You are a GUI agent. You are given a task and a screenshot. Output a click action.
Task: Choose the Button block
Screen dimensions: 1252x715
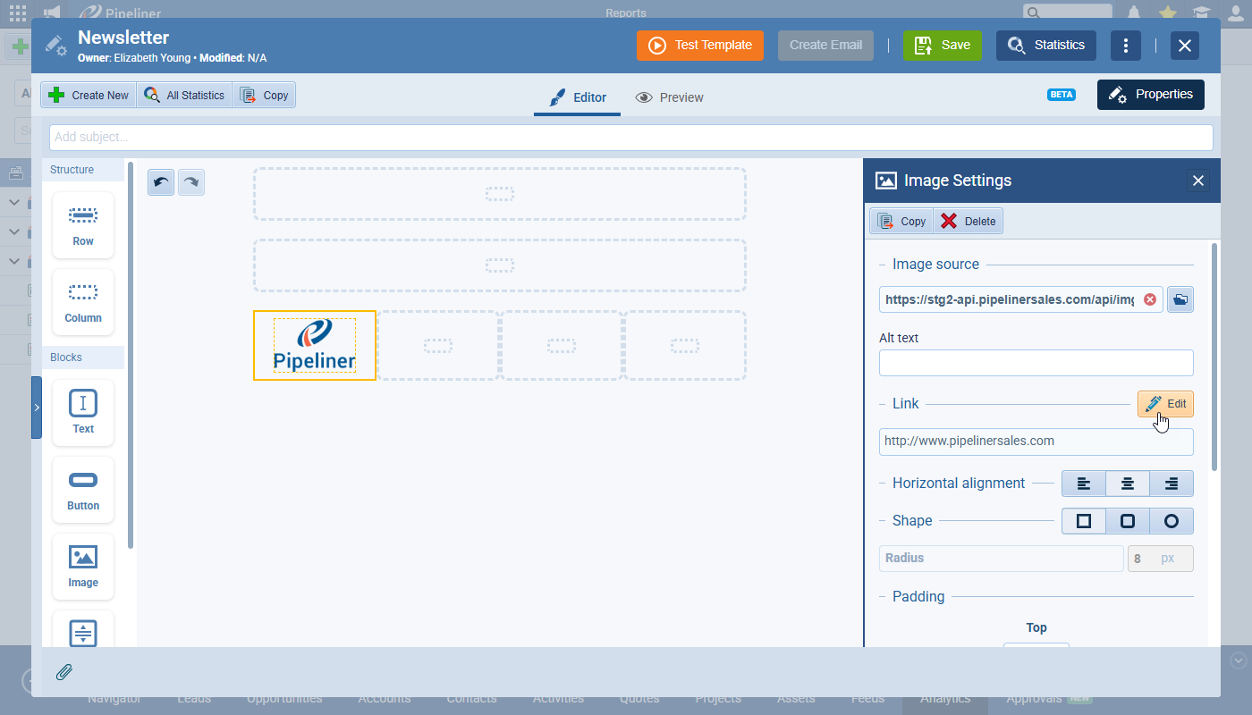coord(83,489)
